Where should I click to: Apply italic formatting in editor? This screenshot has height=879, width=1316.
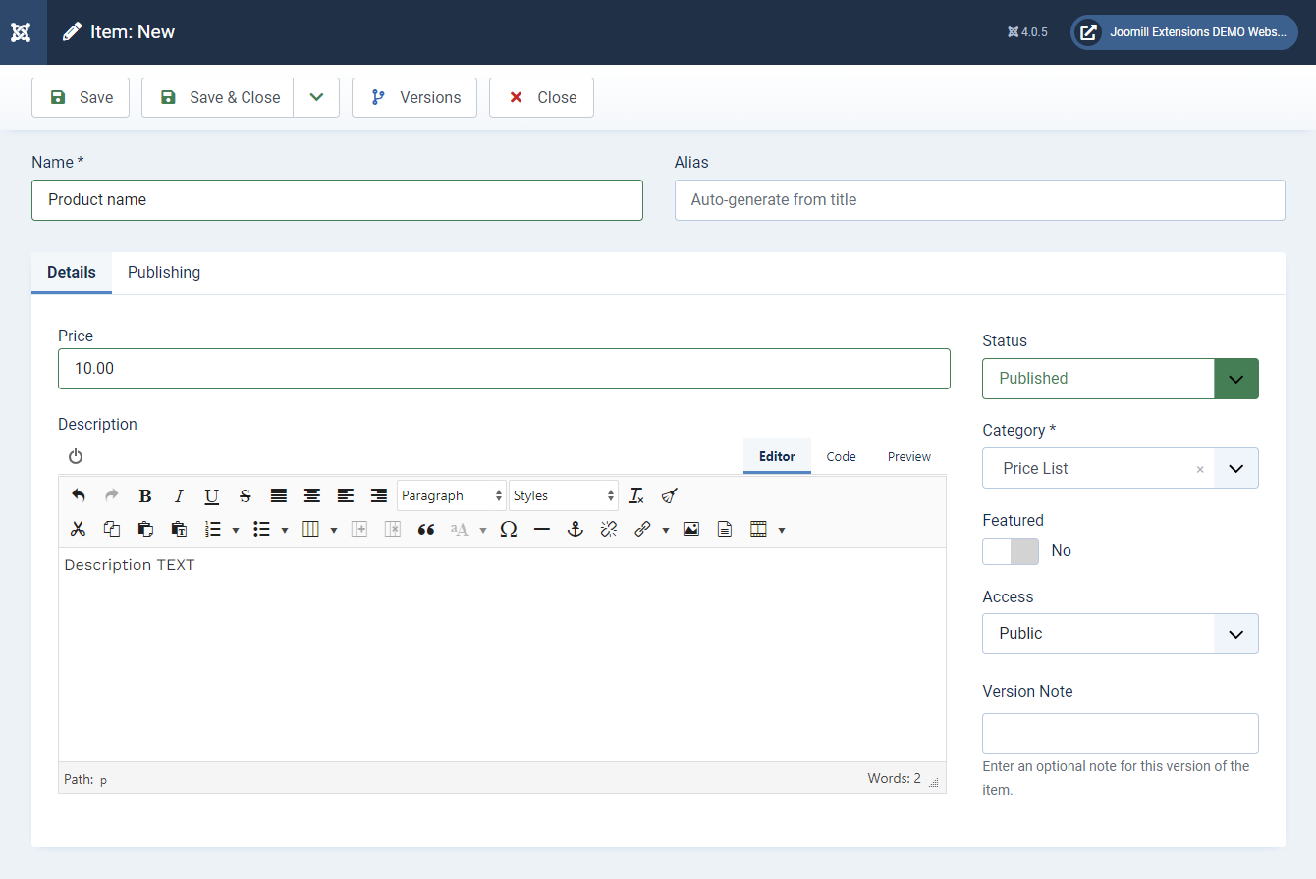[x=179, y=496]
